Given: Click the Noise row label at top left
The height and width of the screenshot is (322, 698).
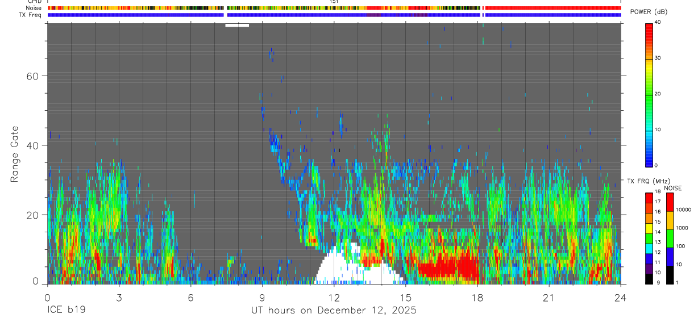Looking at the screenshot, I should 34,8.
